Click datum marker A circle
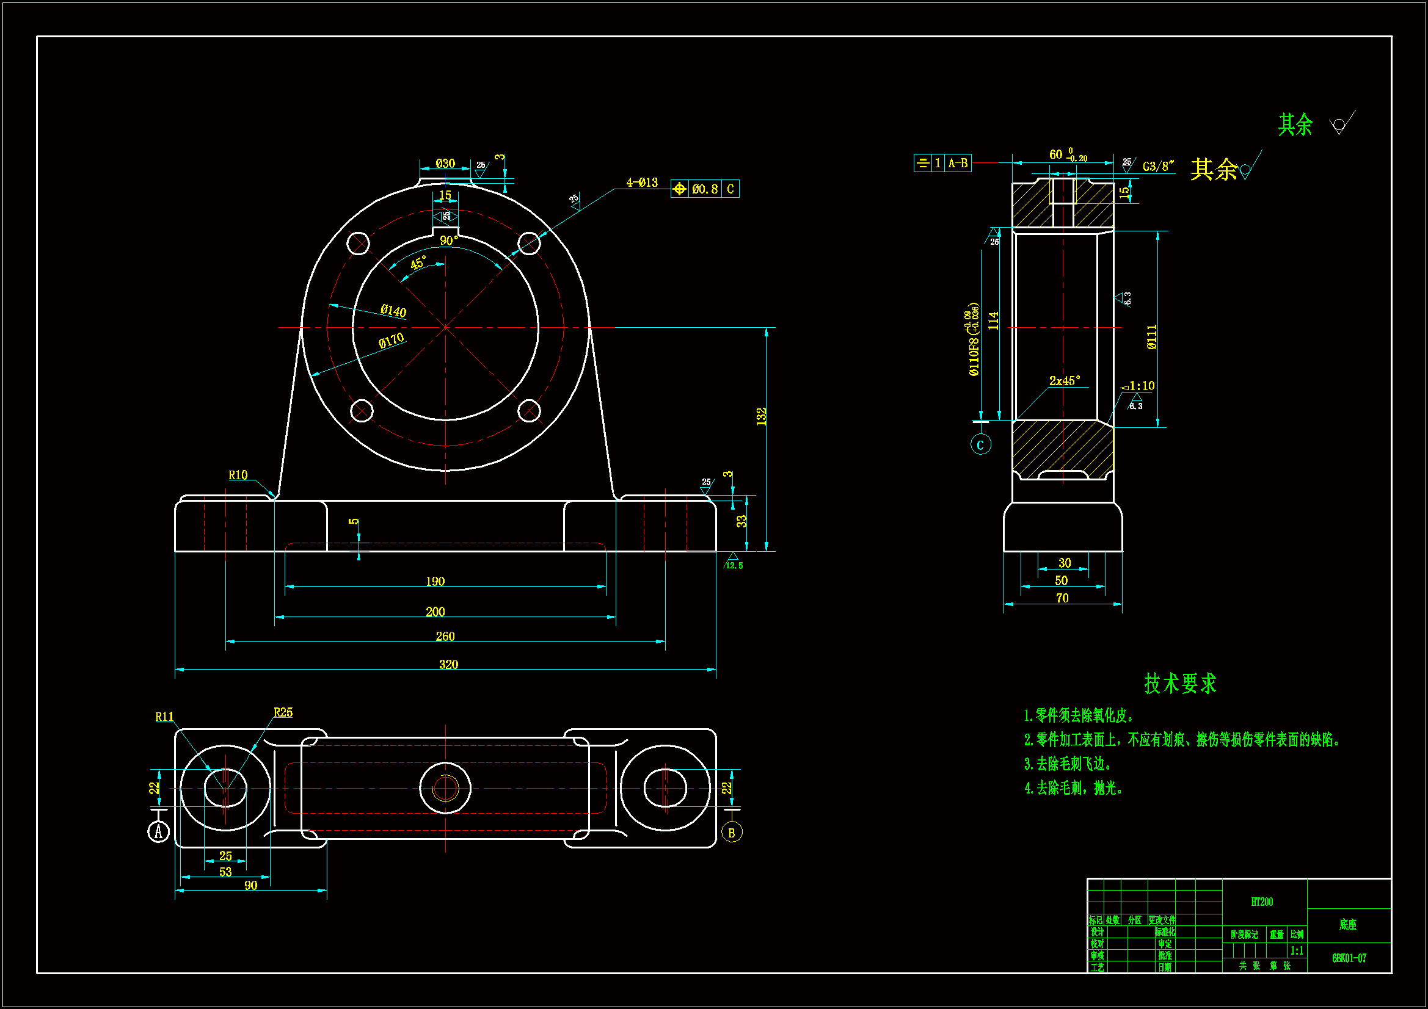The height and width of the screenshot is (1009, 1428). pos(158,831)
